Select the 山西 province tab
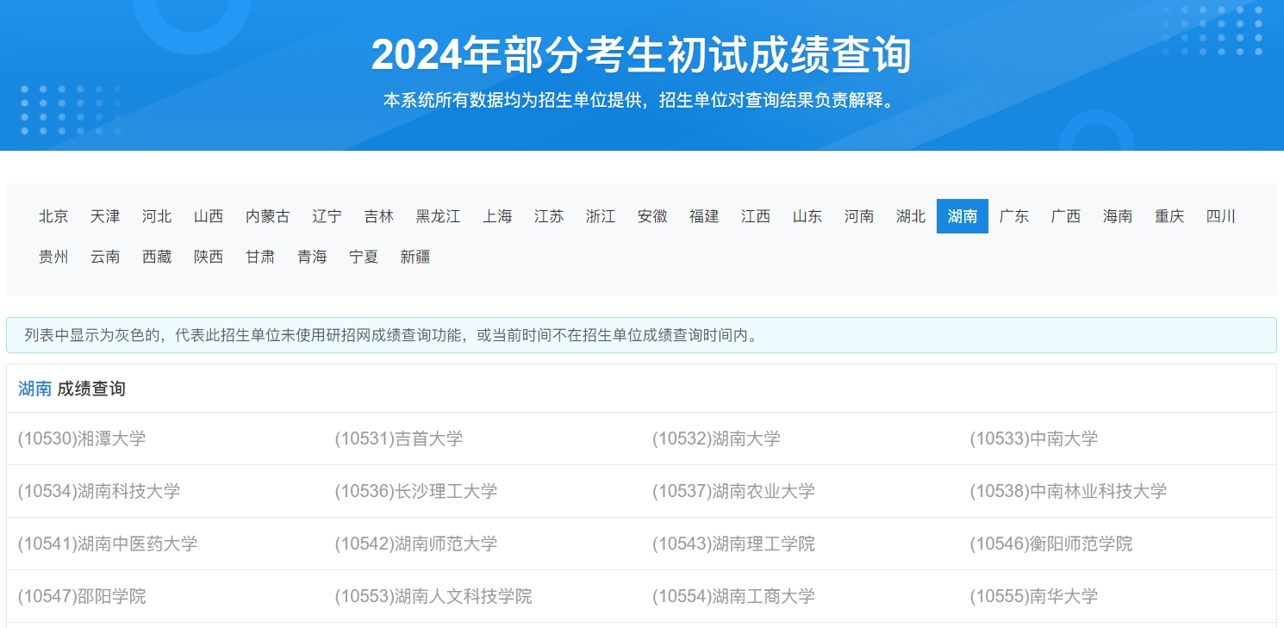The image size is (1284, 628). (x=209, y=216)
